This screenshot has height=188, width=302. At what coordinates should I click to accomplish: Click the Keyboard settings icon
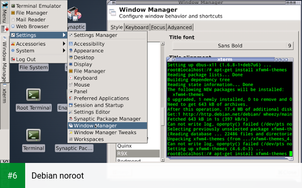pos(71,78)
